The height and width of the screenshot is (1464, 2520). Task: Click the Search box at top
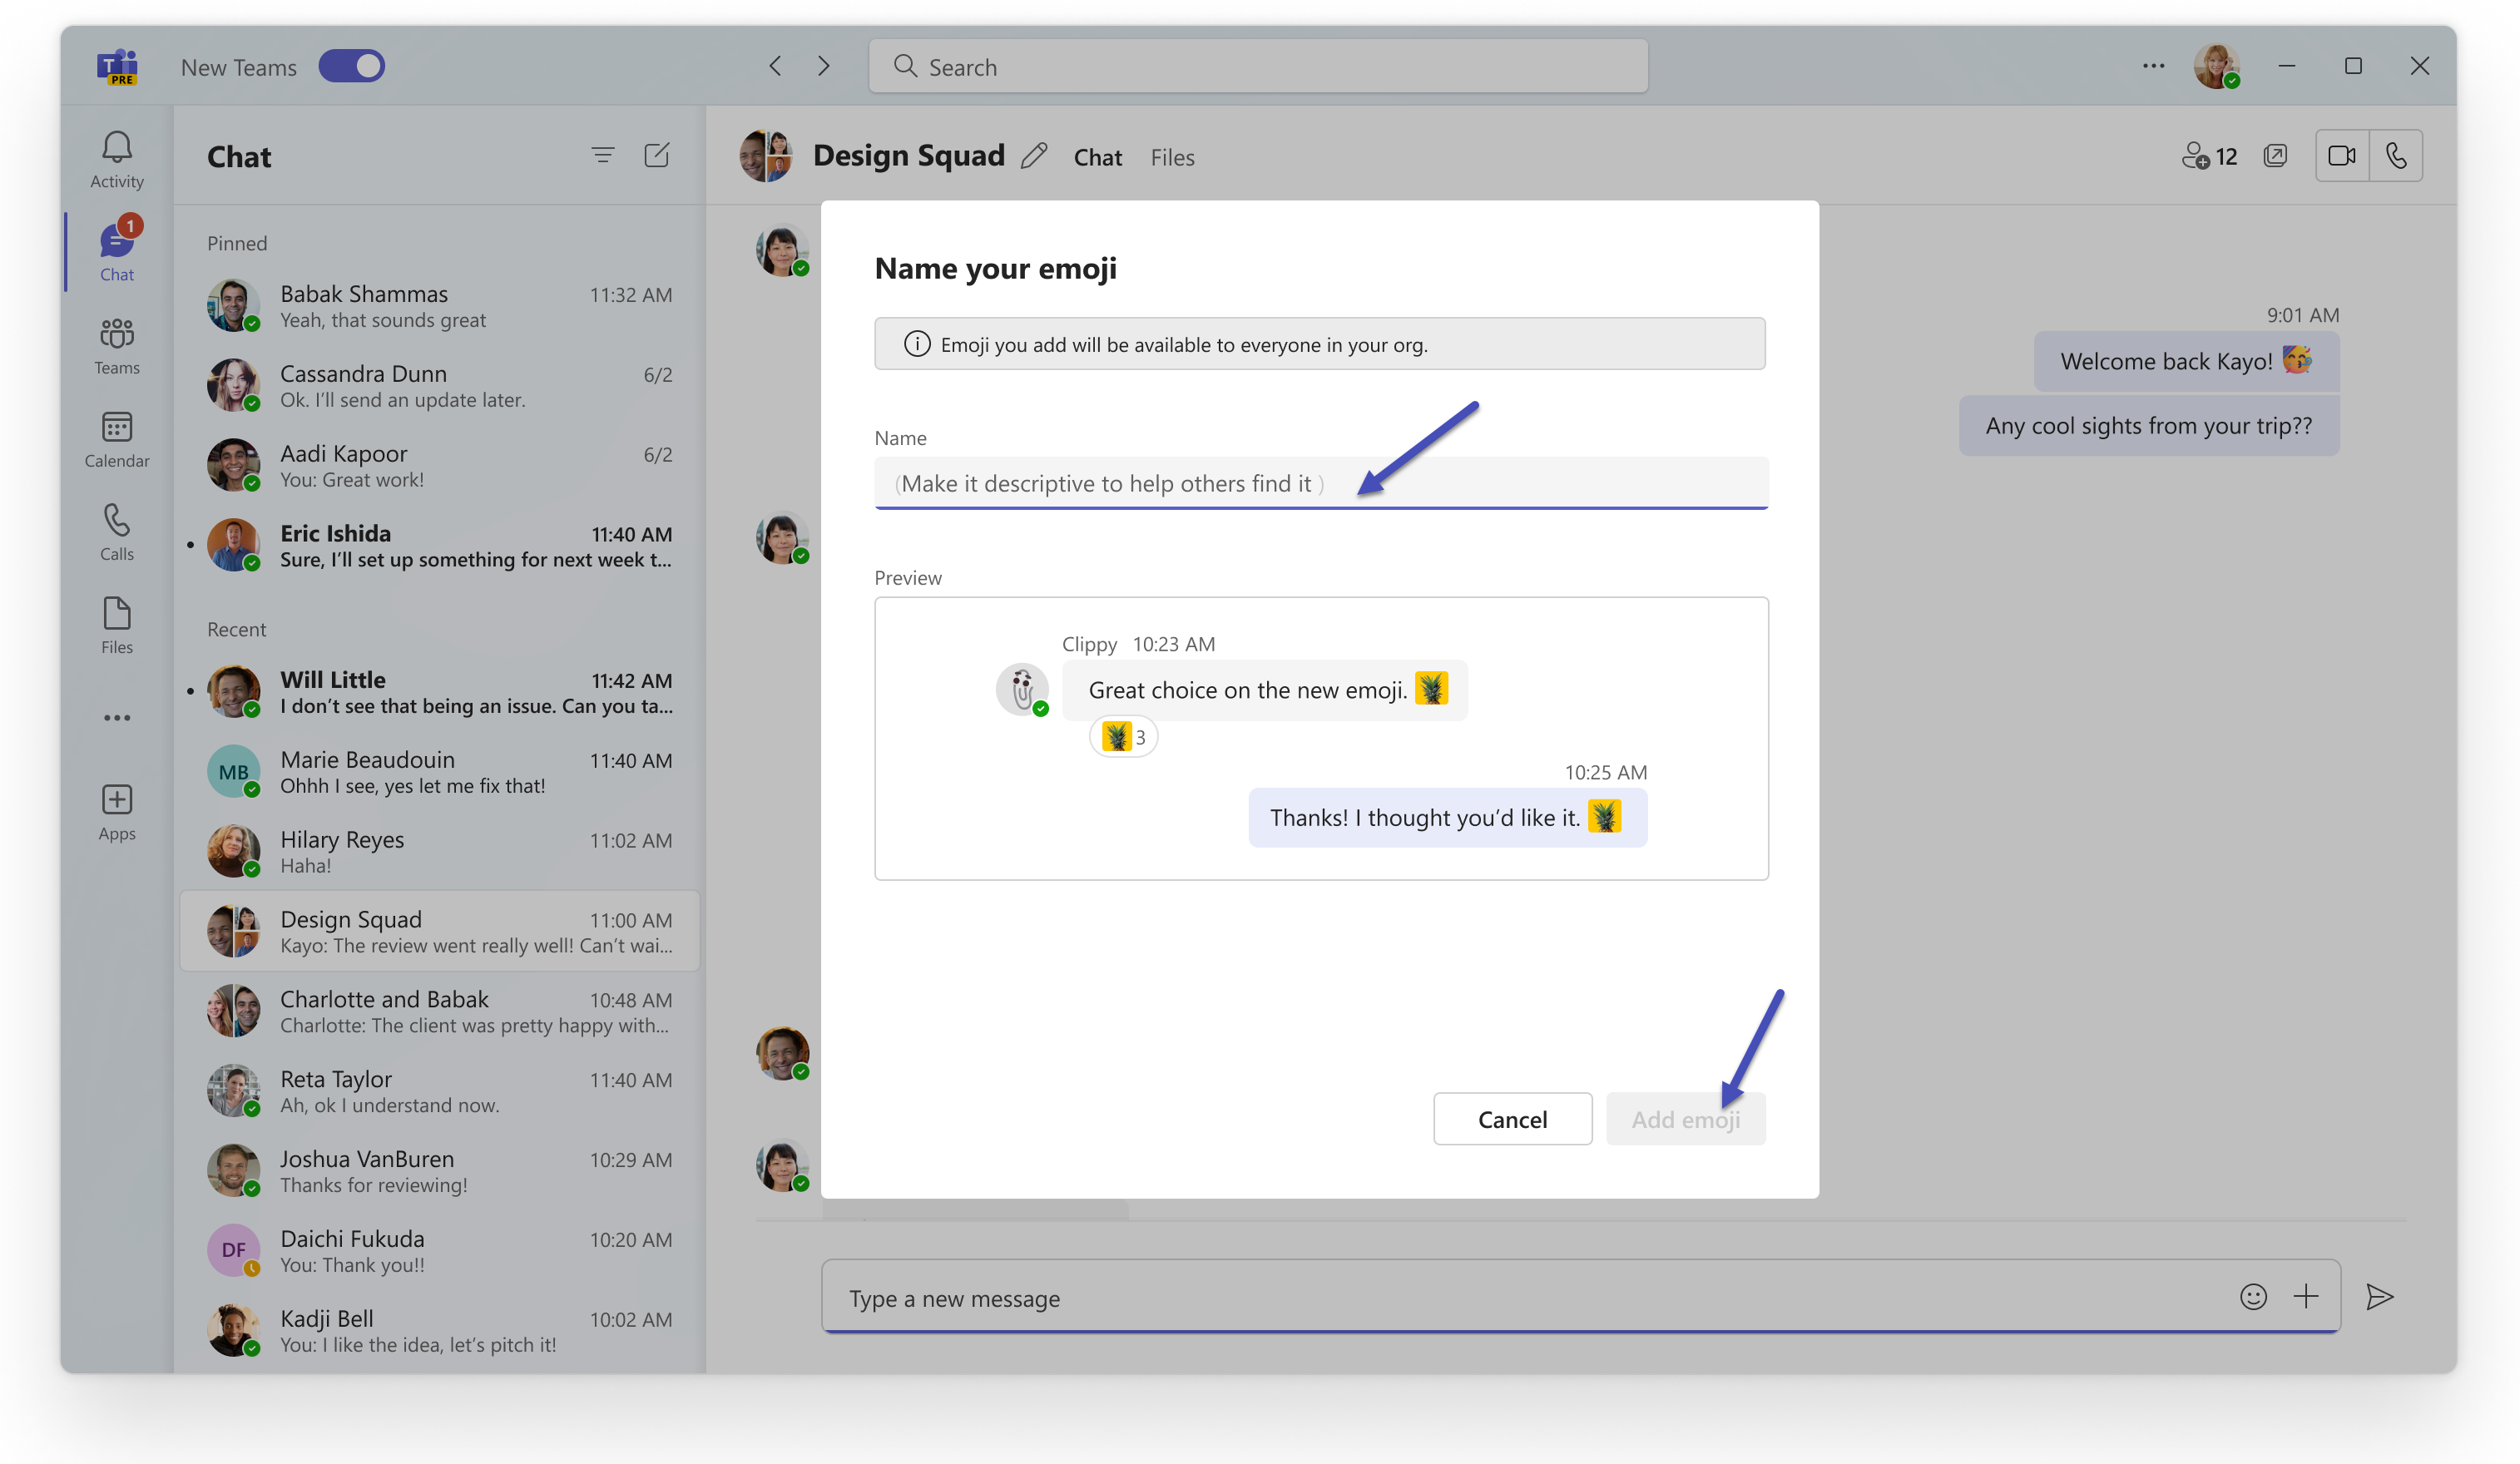(x=1258, y=67)
